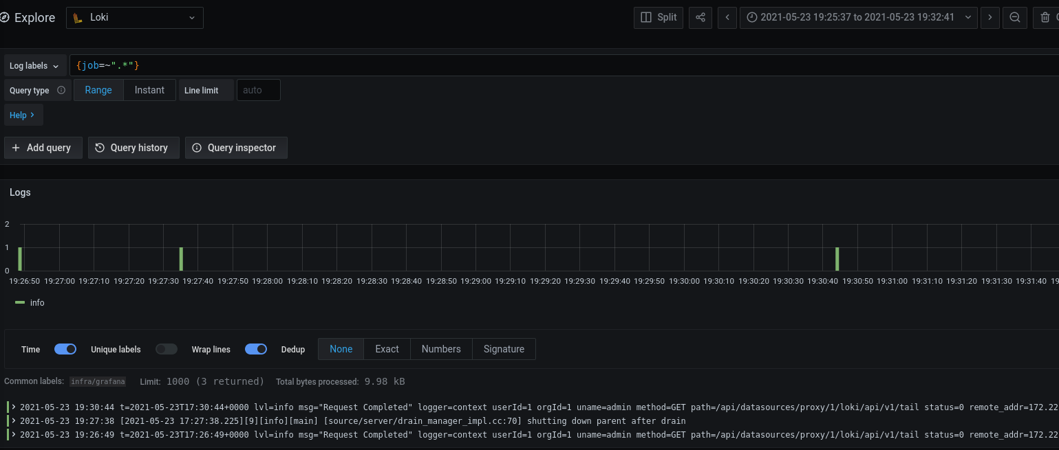Shift time range forward with right arrow
Image resolution: width=1059 pixels, height=450 pixels.
tap(990, 17)
